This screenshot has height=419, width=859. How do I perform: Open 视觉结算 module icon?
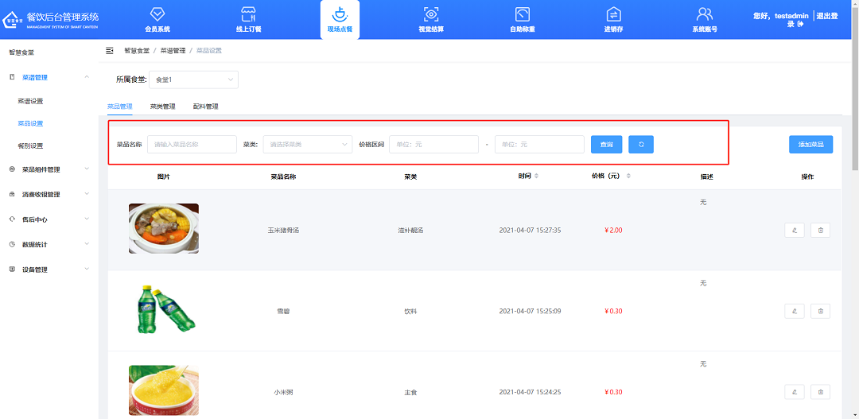click(x=431, y=14)
